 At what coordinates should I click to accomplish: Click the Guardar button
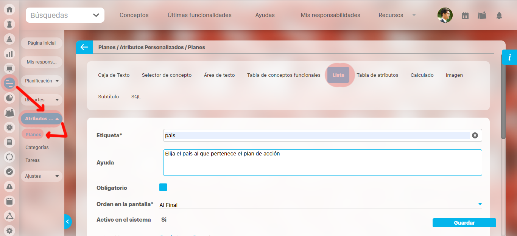464,223
